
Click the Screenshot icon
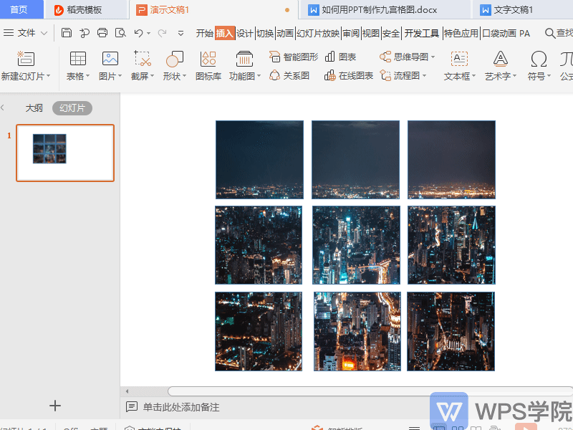142,59
